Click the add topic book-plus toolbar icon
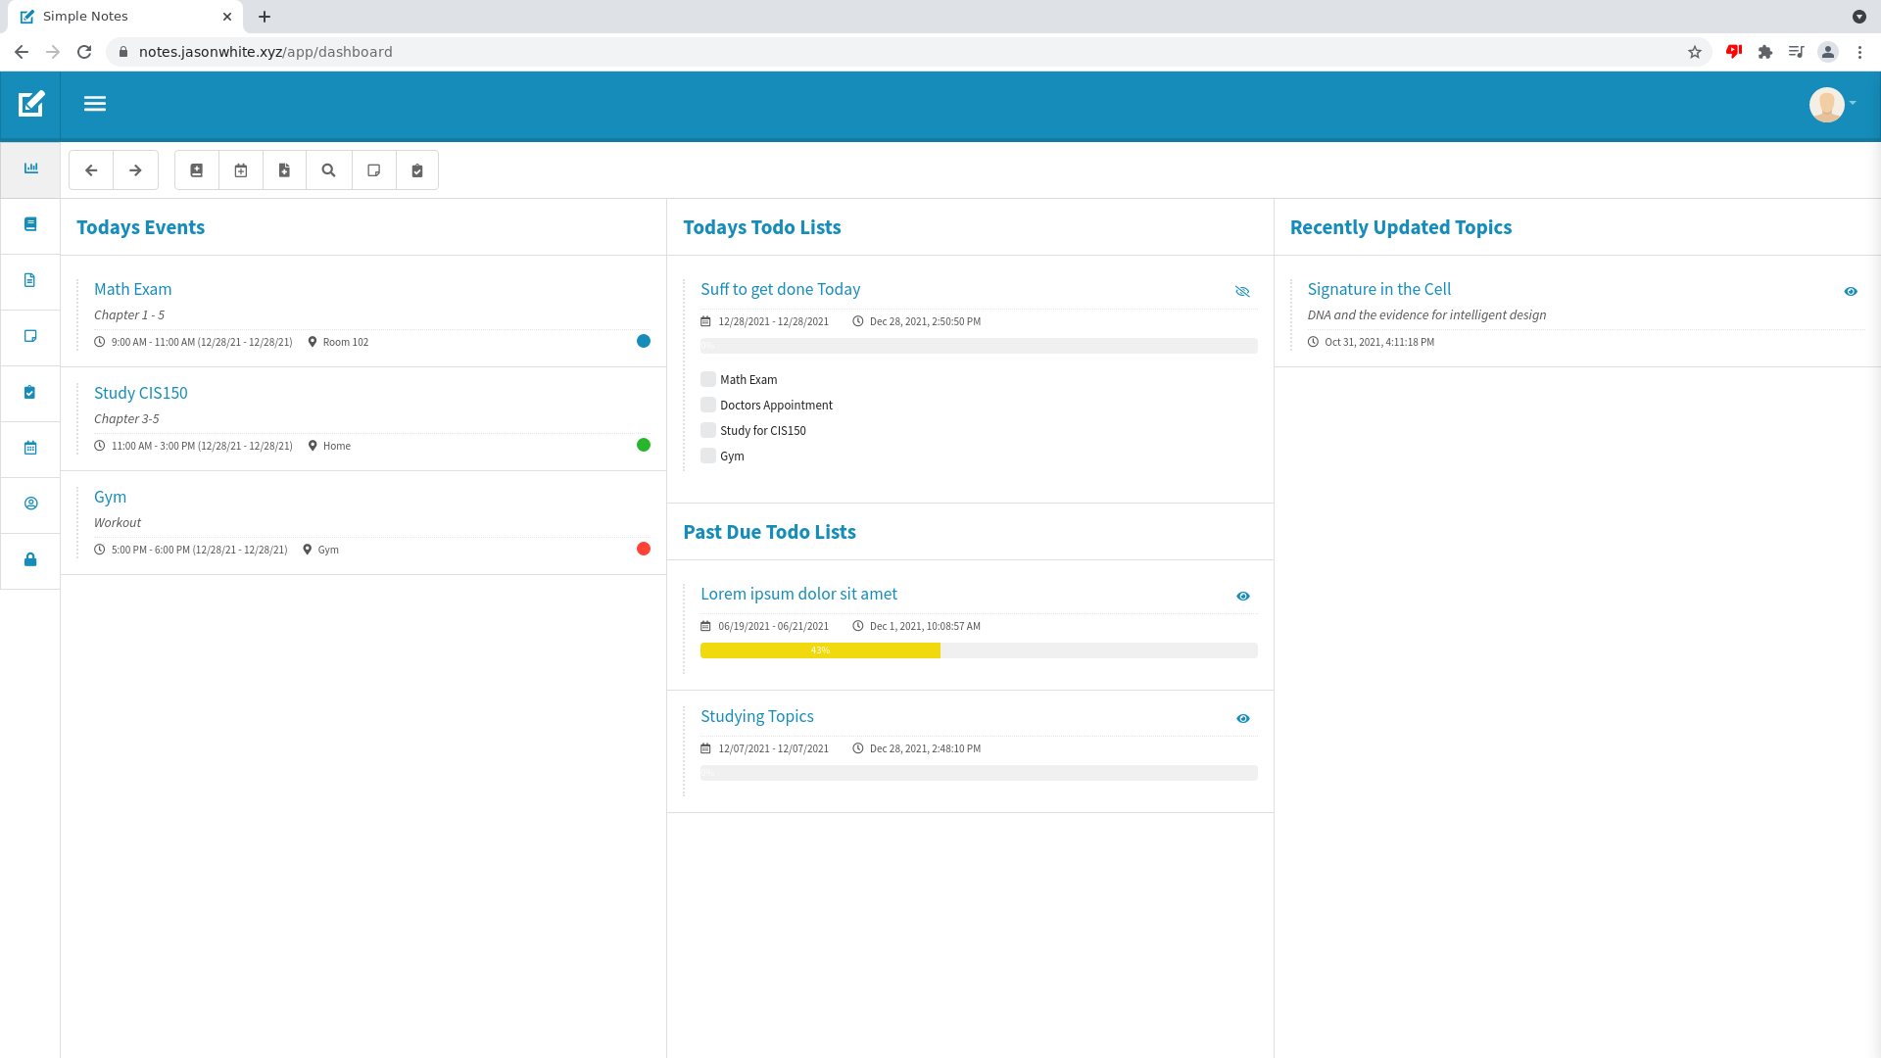The image size is (1881, 1058). click(x=197, y=170)
